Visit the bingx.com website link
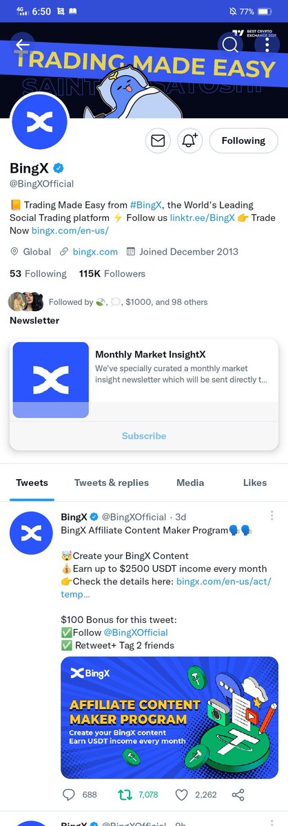 point(95,252)
